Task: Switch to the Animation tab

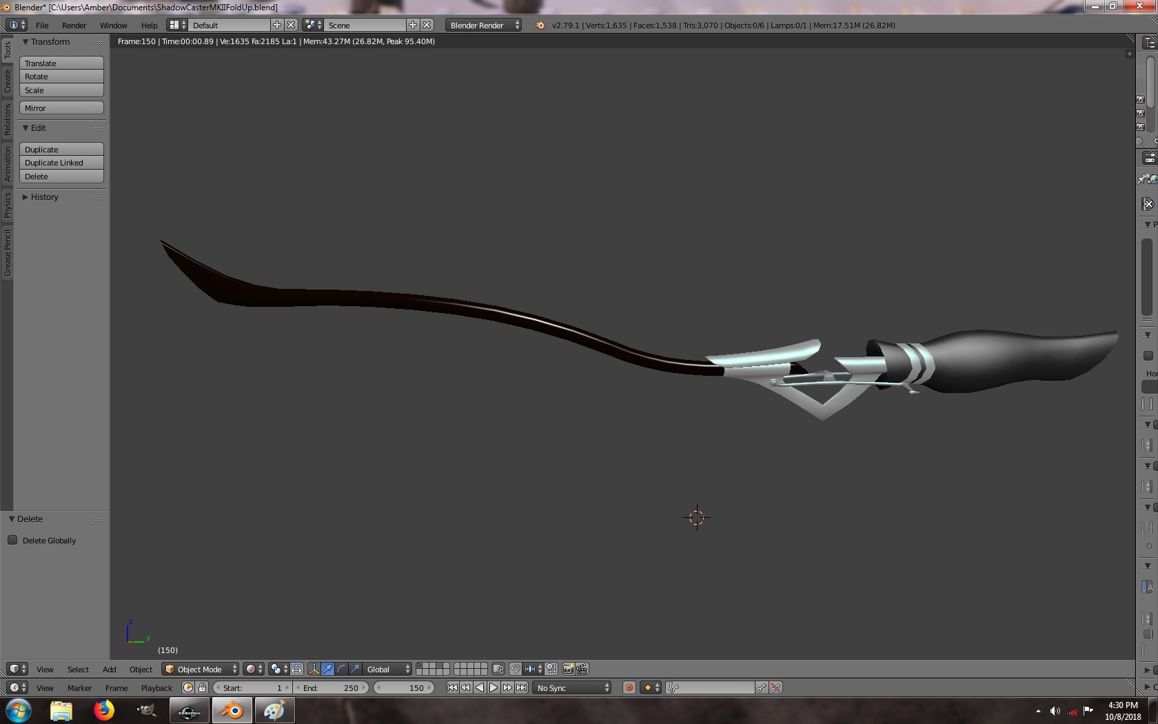Action: click(7, 163)
